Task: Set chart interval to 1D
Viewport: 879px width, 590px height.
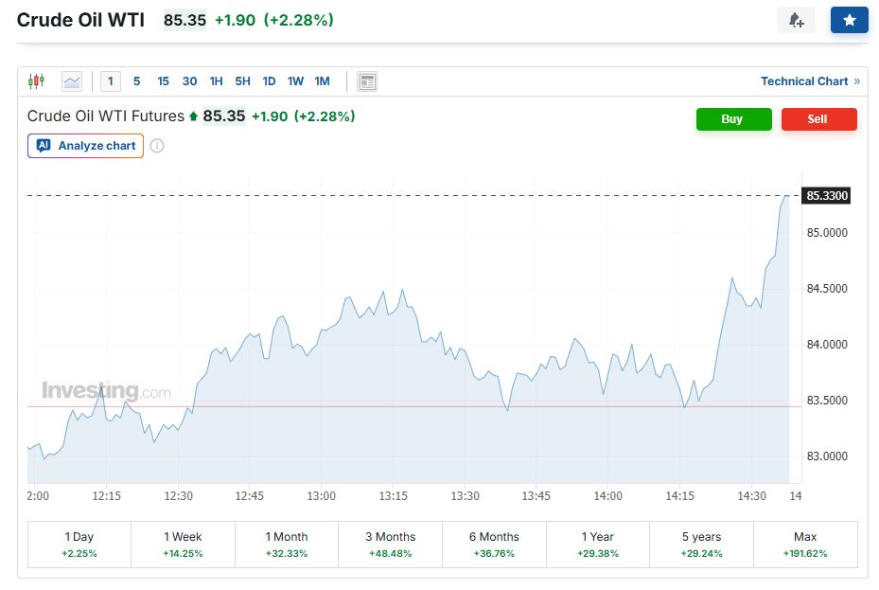Action: coord(269,81)
